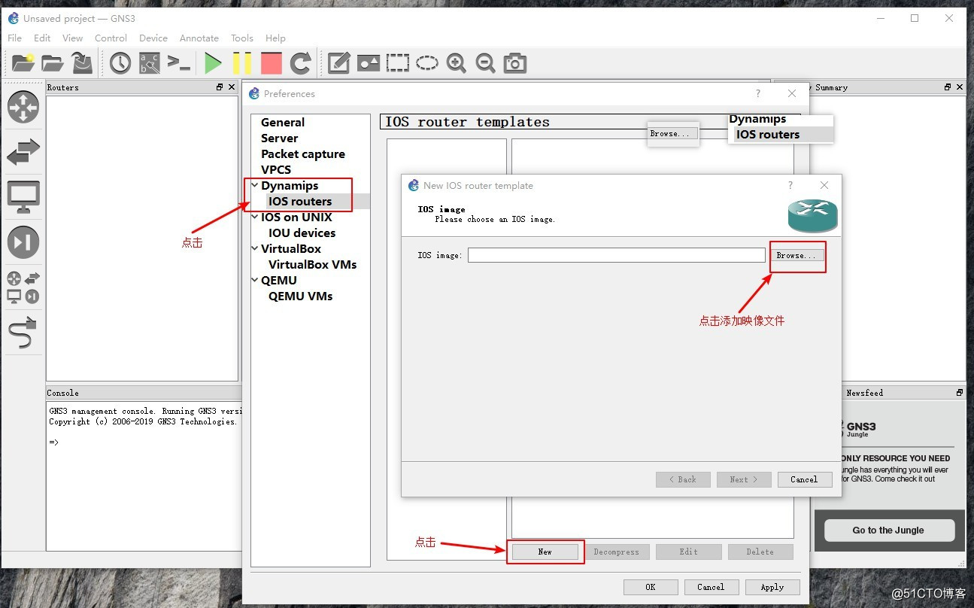974x608 pixels.
Task: Open the Control menu
Action: pos(111,38)
